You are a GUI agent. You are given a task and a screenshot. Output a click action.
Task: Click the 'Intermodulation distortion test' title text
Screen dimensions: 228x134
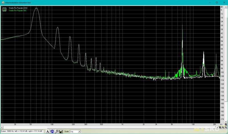pos(18,3)
